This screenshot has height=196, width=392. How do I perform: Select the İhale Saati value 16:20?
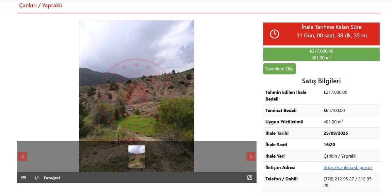pos(329,145)
